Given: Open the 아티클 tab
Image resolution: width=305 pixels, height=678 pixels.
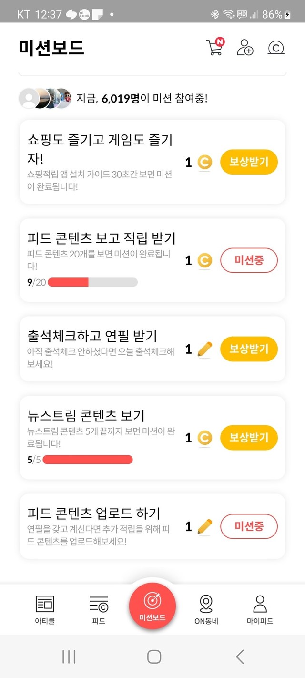Looking at the screenshot, I should 45,609.
